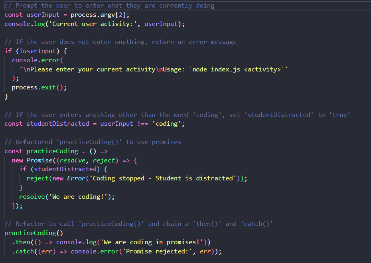Click the 'practiceCoding()' call line

click(34, 233)
